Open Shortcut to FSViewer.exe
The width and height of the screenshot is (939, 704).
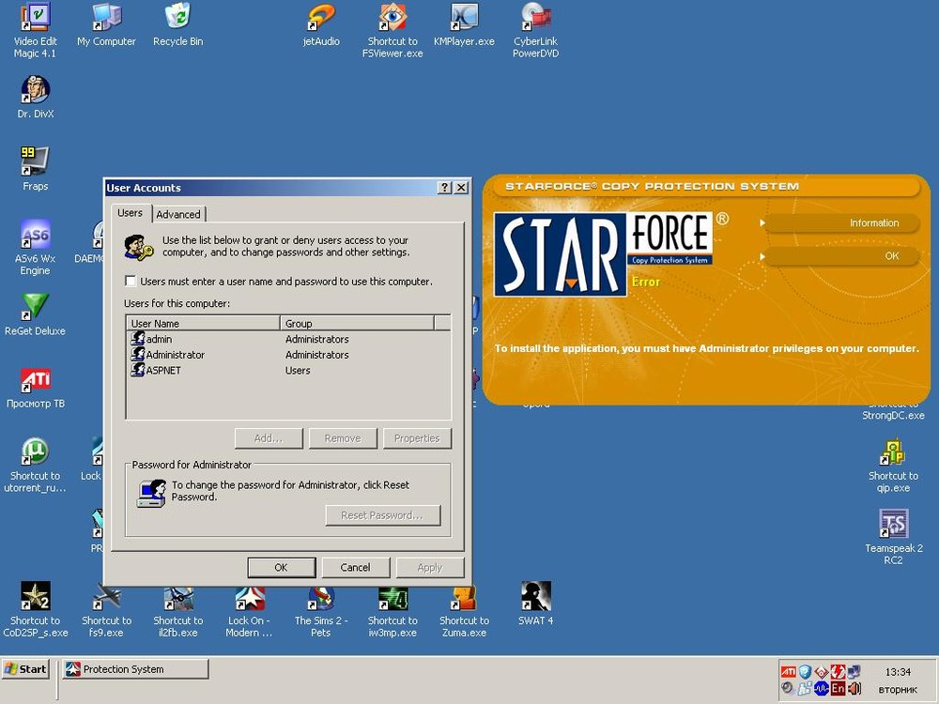pyautogui.click(x=392, y=17)
